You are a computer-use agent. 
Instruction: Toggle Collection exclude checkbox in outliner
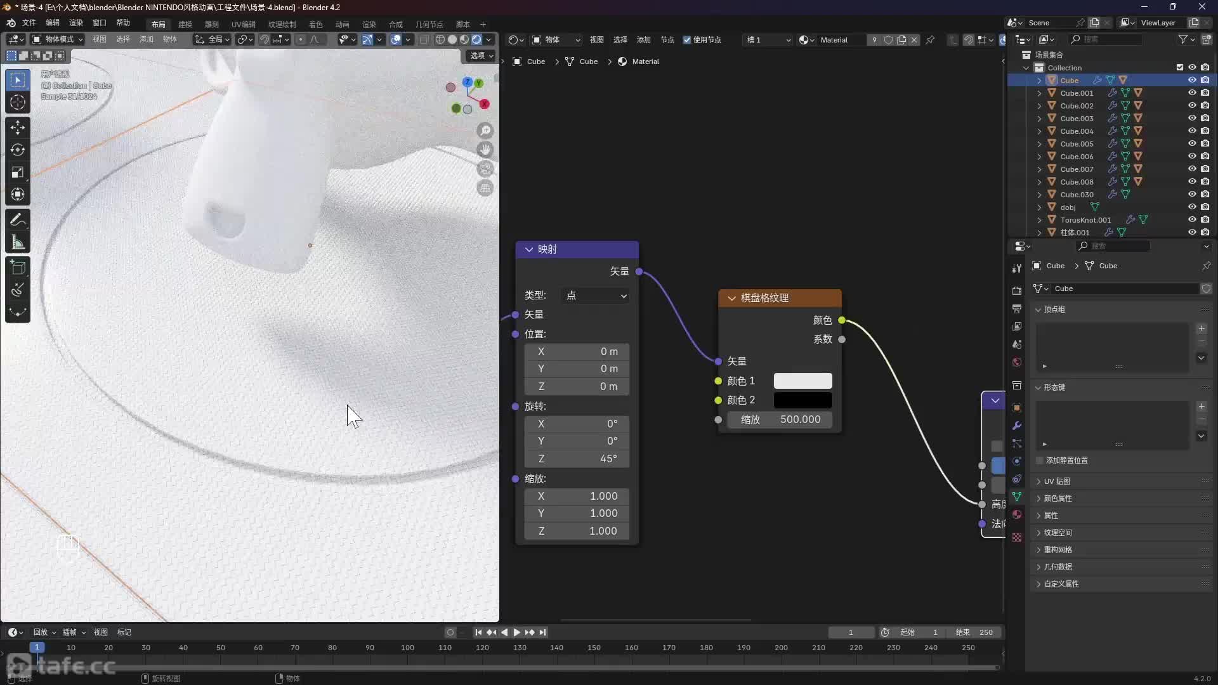click(x=1180, y=67)
